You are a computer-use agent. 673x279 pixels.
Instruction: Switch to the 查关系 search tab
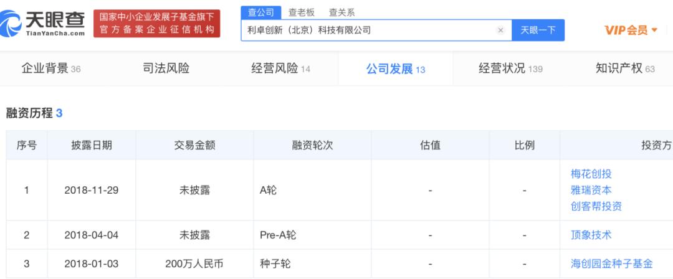click(x=341, y=12)
